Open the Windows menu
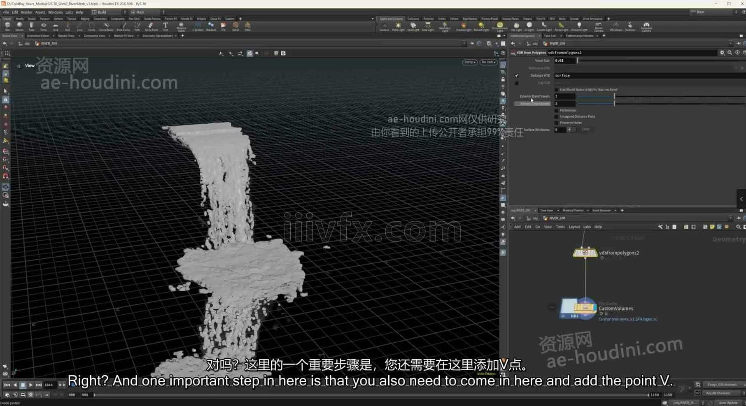The height and width of the screenshot is (406, 746). pyautogui.click(x=55, y=12)
